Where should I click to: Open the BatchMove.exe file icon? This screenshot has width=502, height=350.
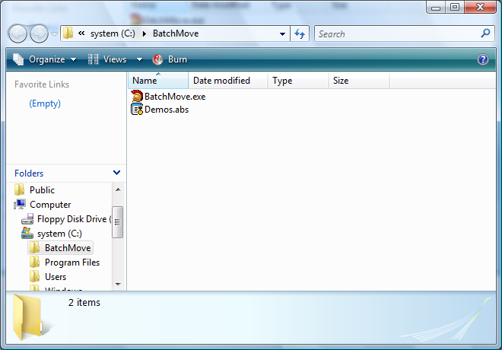(137, 97)
